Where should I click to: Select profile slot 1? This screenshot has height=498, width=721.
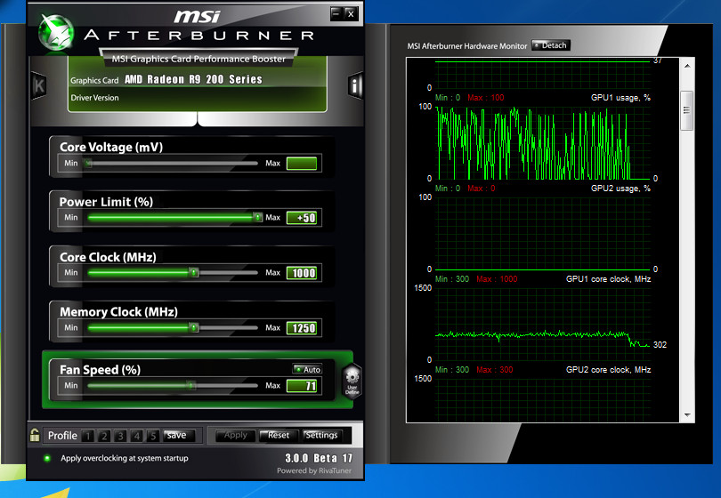(88, 436)
